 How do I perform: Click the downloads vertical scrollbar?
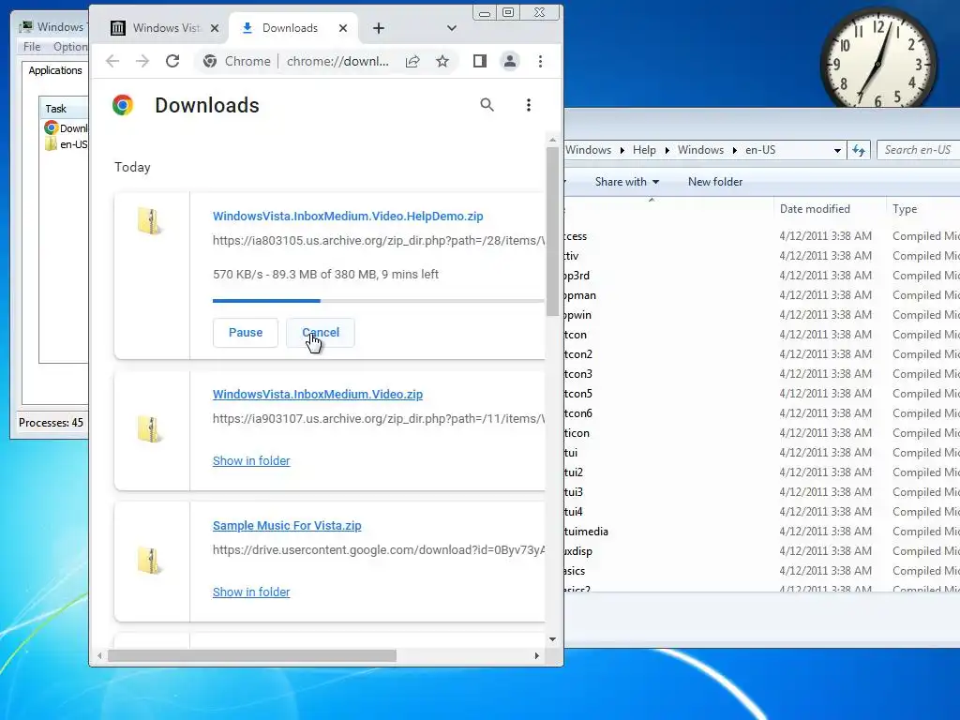(x=552, y=232)
